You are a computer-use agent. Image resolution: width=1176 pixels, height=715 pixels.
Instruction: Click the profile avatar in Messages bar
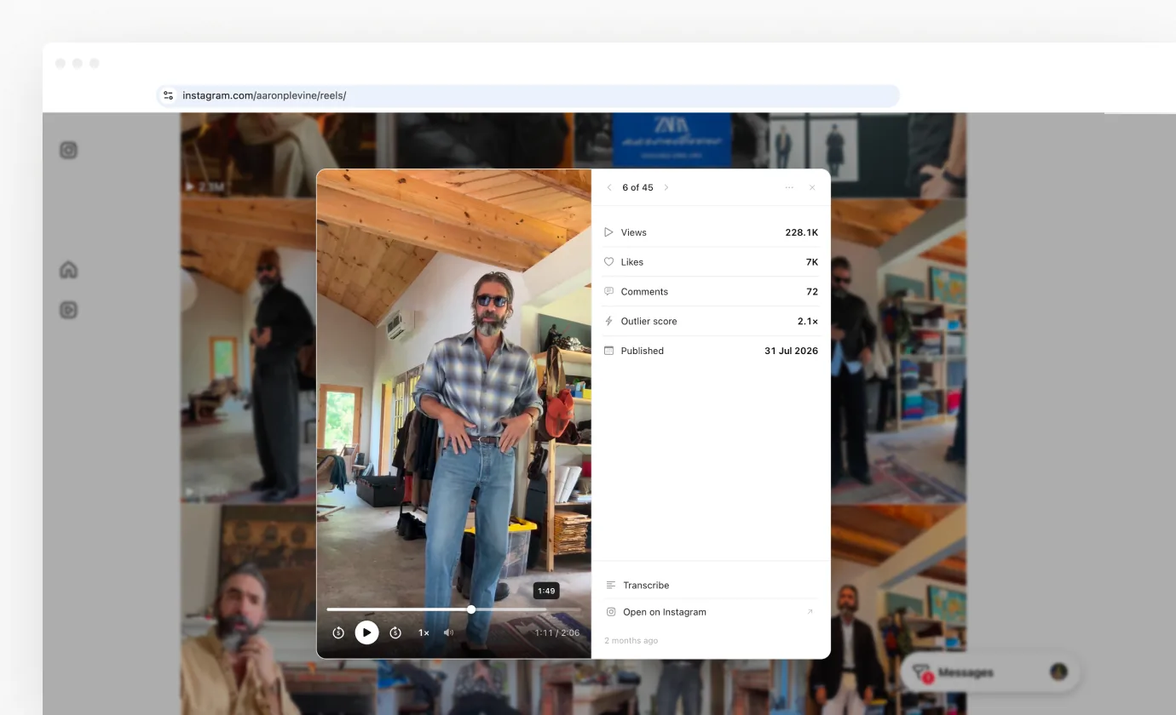pos(1059,672)
